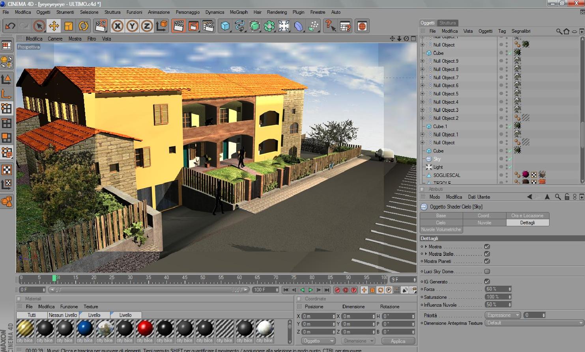Toggle the green enable check for Cube.1
Image resolution: width=585 pixels, height=352 pixels.
pos(510,126)
